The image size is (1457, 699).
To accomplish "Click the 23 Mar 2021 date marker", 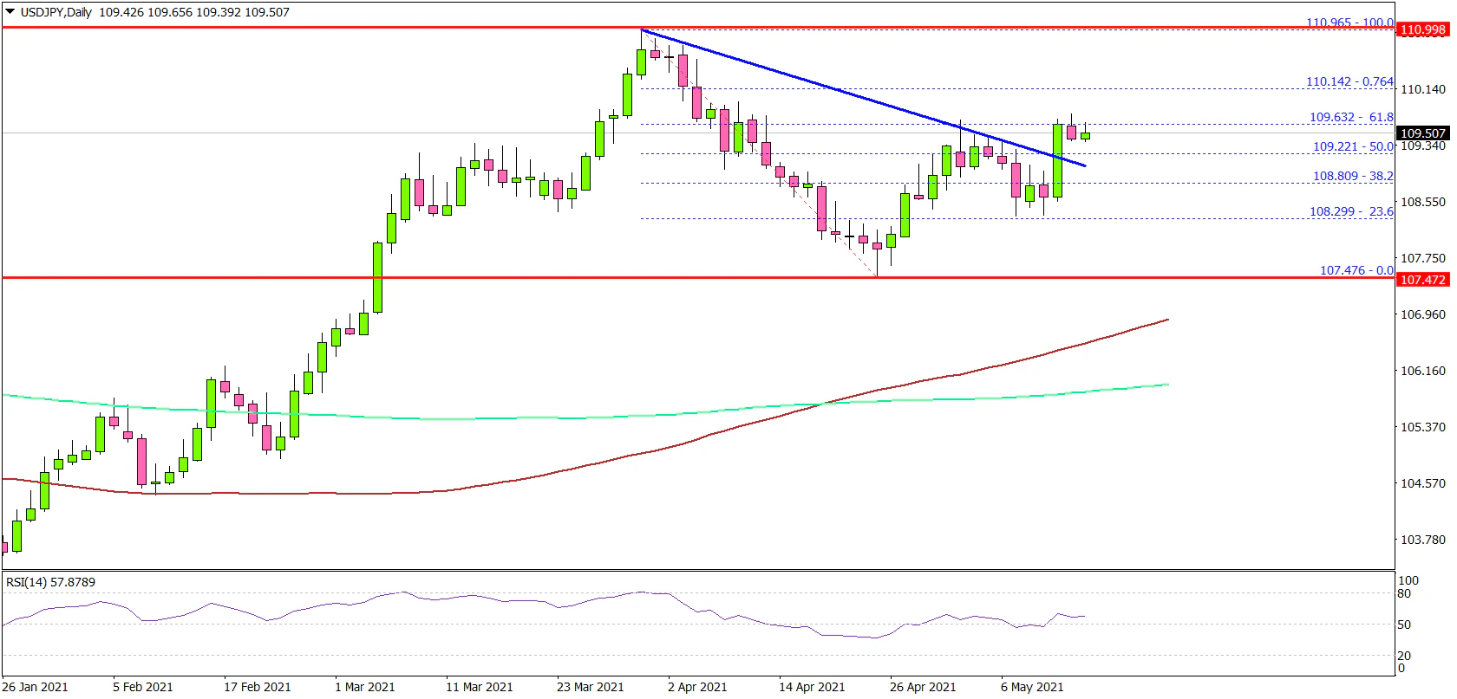I will click(x=590, y=687).
